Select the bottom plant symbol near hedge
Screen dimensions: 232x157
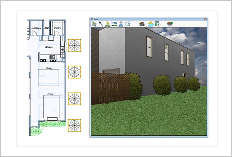(74, 125)
